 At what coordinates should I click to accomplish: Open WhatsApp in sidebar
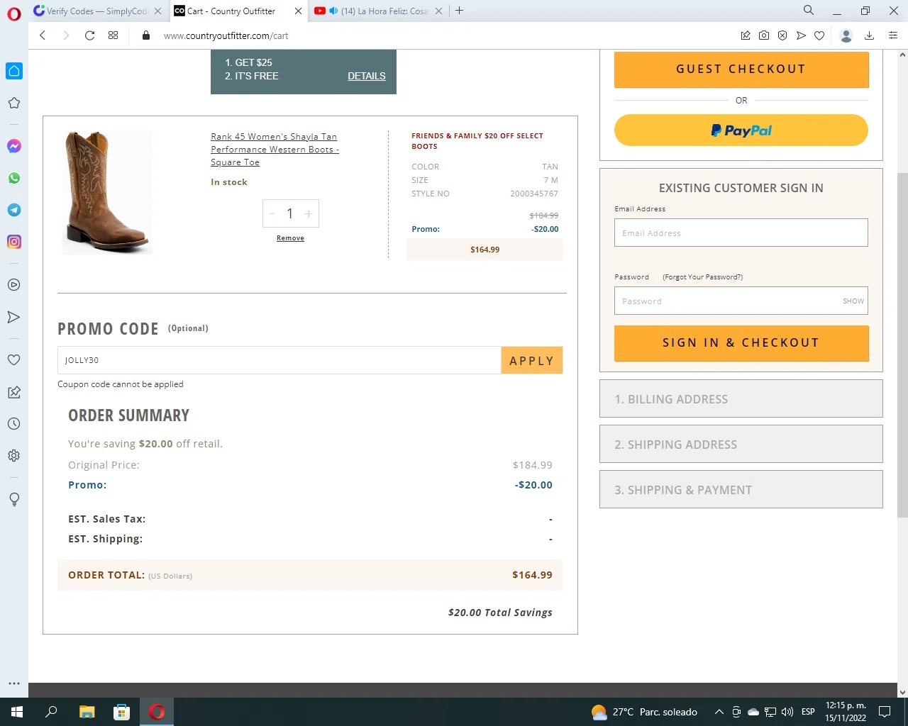click(13, 178)
